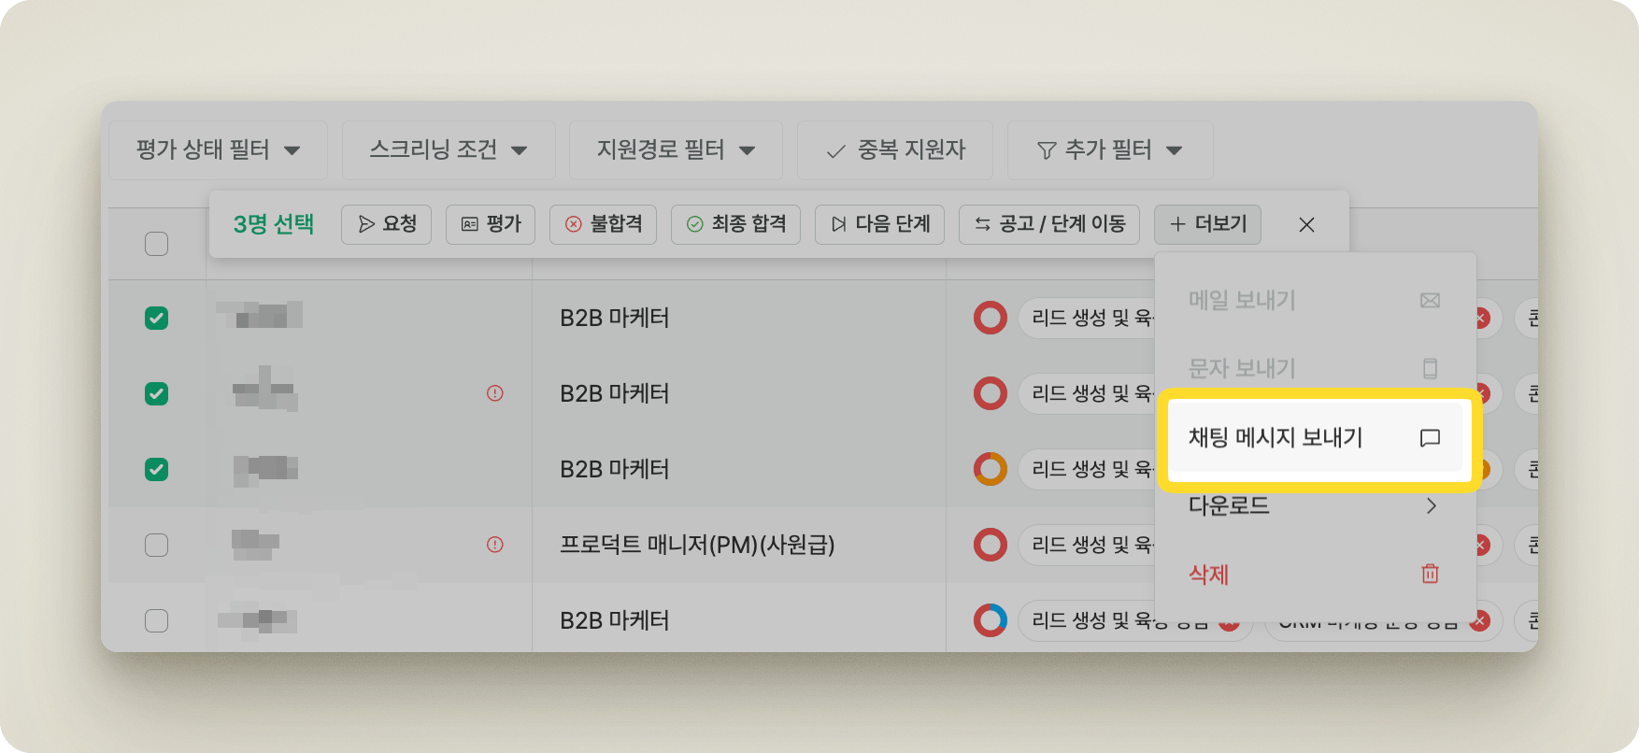This screenshot has height=753, width=1639.
Task: Click the blue-red progress ring in last row
Action: tap(990, 620)
